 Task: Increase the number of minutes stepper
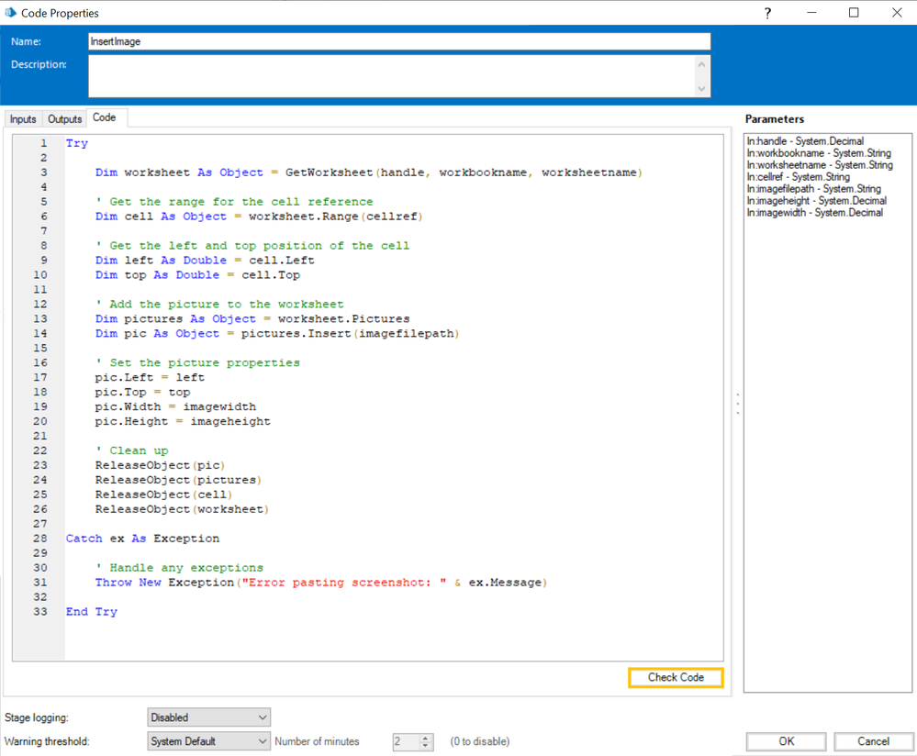pyautogui.click(x=426, y=738)
